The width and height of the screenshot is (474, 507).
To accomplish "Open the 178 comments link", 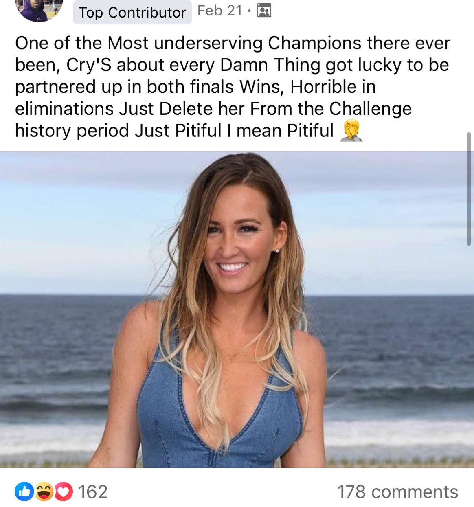I will pyautogui.click(x=397, y=492).
